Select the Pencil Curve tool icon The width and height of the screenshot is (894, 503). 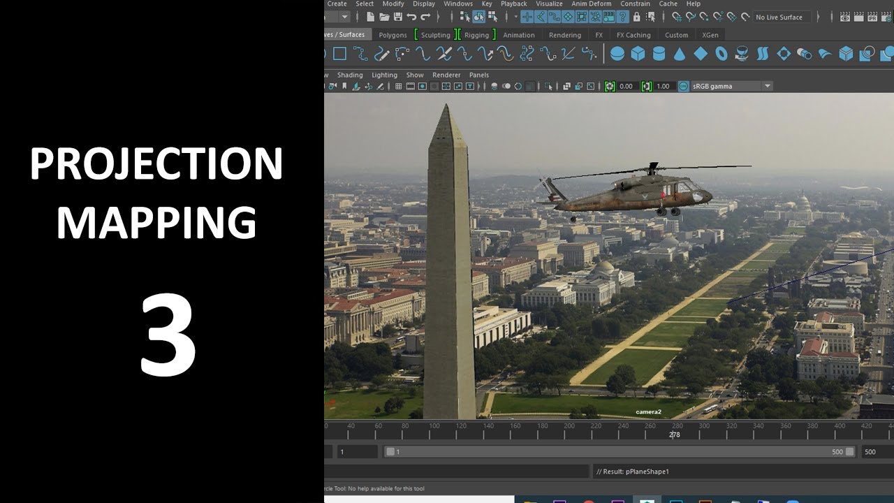[x=381, y=54]
